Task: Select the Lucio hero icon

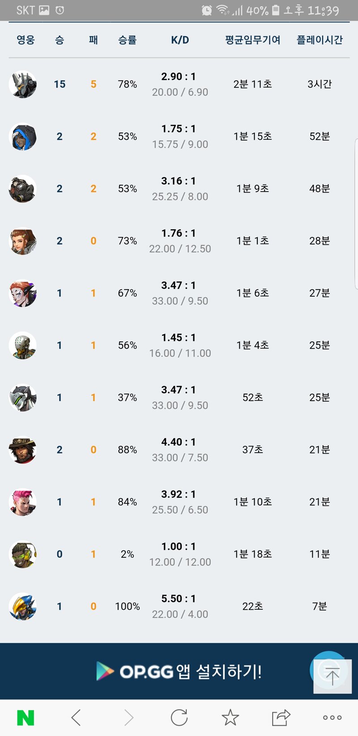Action: click(x=23, y=554)
